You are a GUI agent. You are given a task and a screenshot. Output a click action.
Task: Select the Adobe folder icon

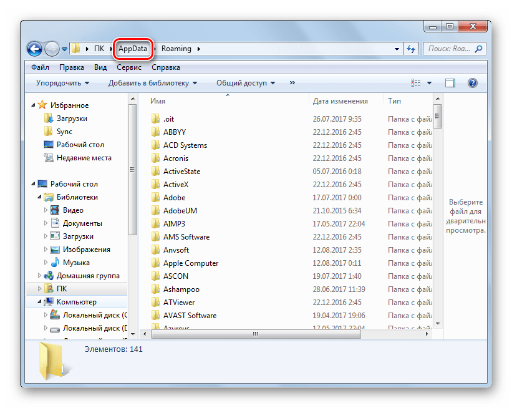tap(155, 197)
